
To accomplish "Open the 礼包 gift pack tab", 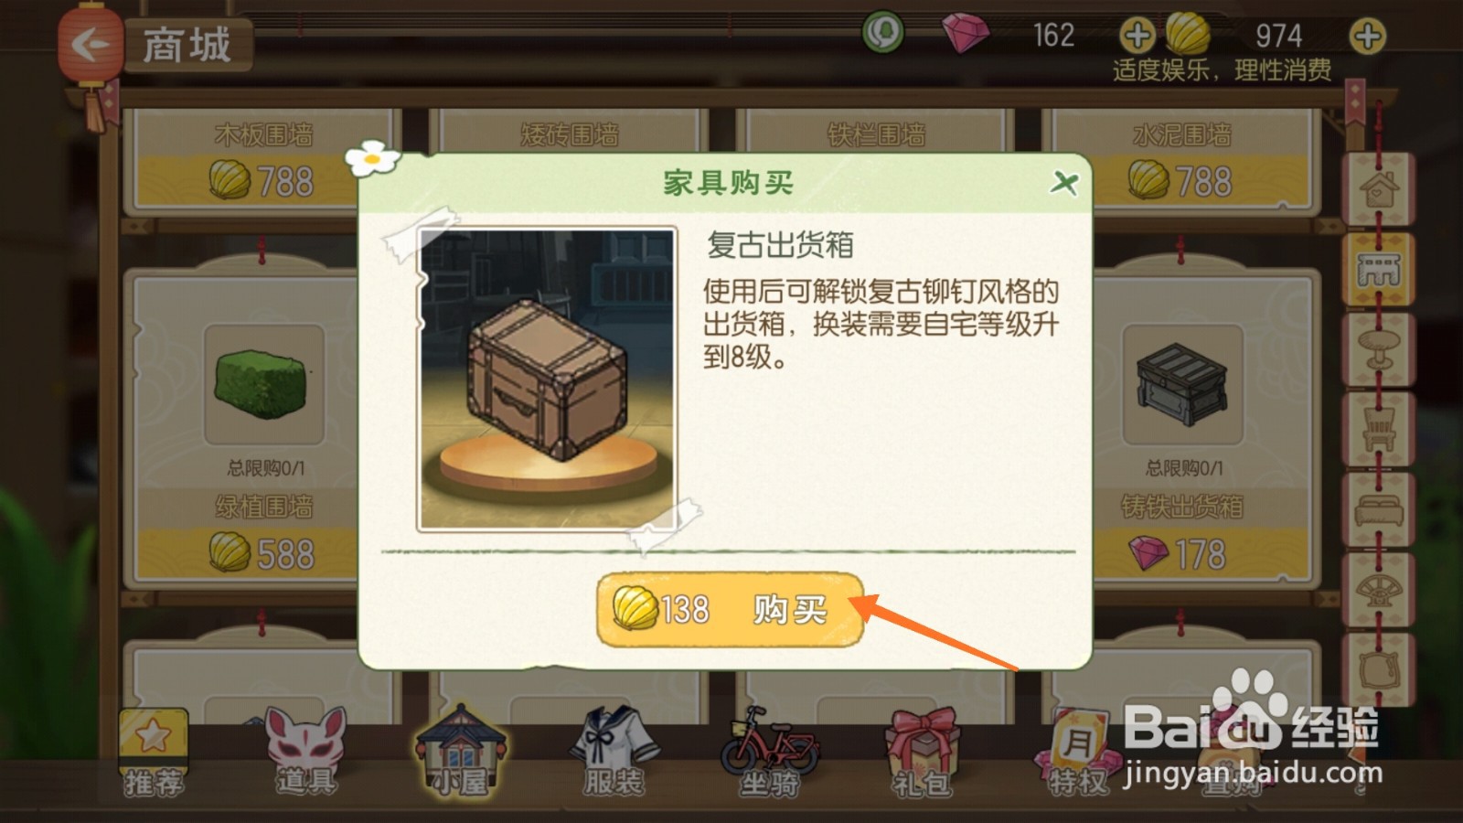I will coord(922,752).
